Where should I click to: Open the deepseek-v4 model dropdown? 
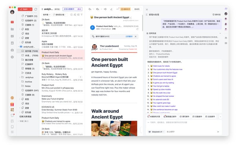tap(157, 132)
